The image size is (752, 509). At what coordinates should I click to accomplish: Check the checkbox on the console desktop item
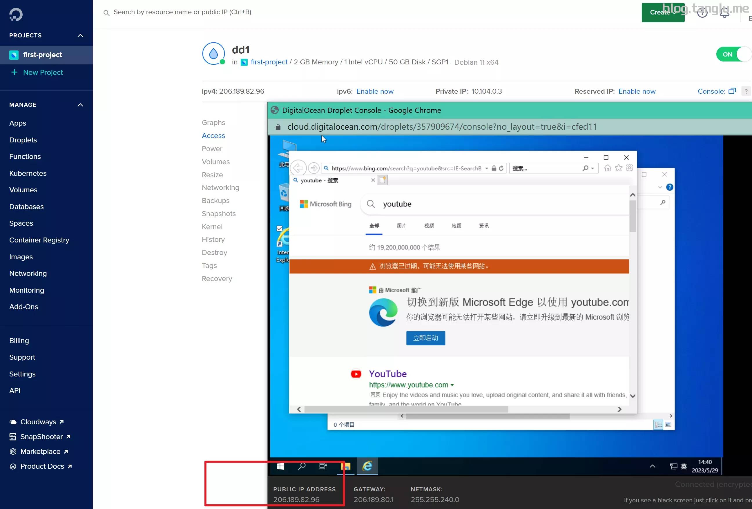click(279, 228)
